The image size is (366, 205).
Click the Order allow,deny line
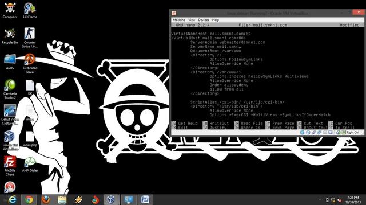click(229, 85)
